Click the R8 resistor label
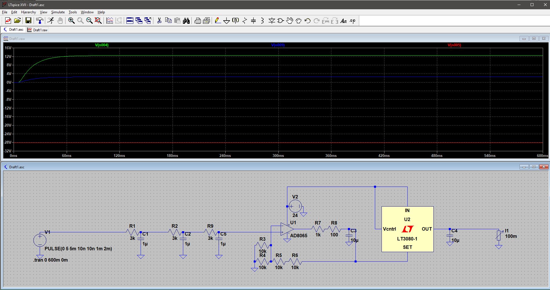The height and width of the screenshot is (290, 550). (334, 223)
